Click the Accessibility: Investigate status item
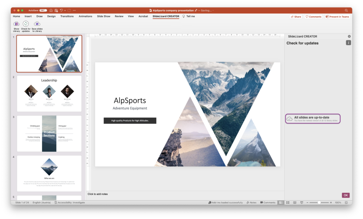363x219 pixels. click(70, 203)
